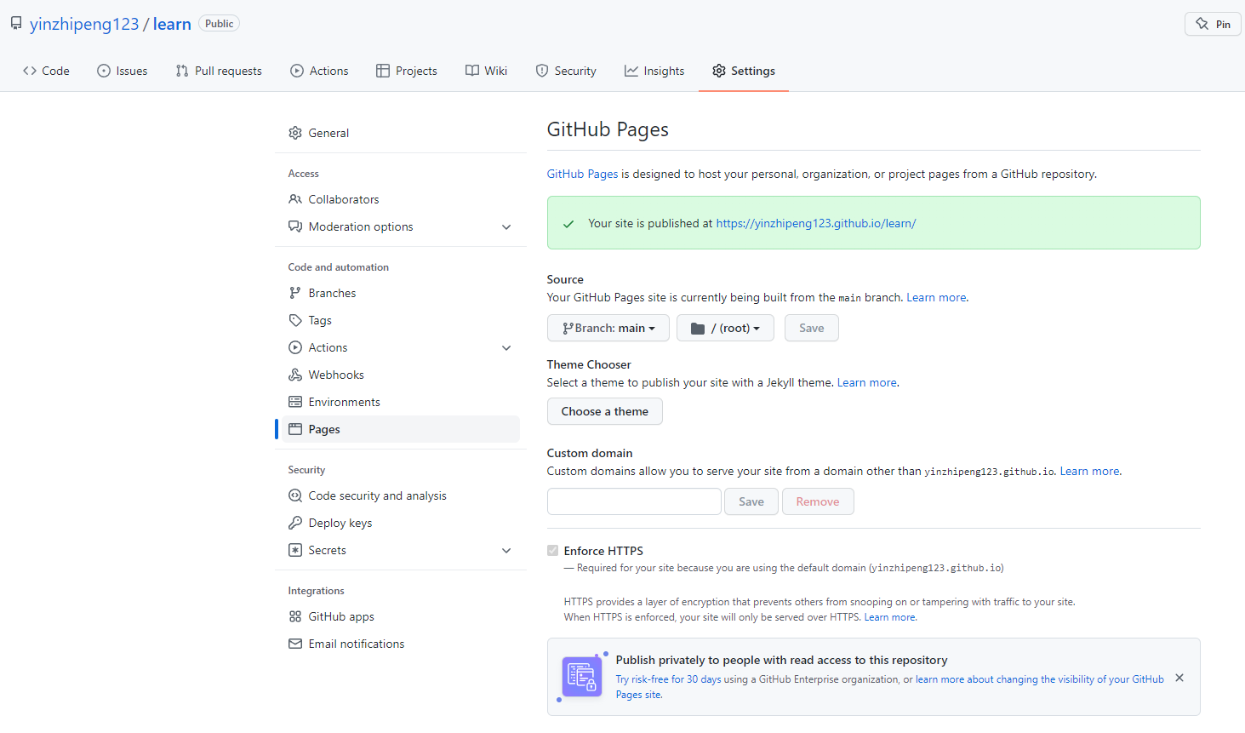This screenshot has width=1245, height=733.
Task: Click link about changing Pages site visibility
Action: pyautogui.click(x=890, y=687)
